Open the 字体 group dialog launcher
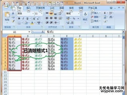 click(42, 27)
